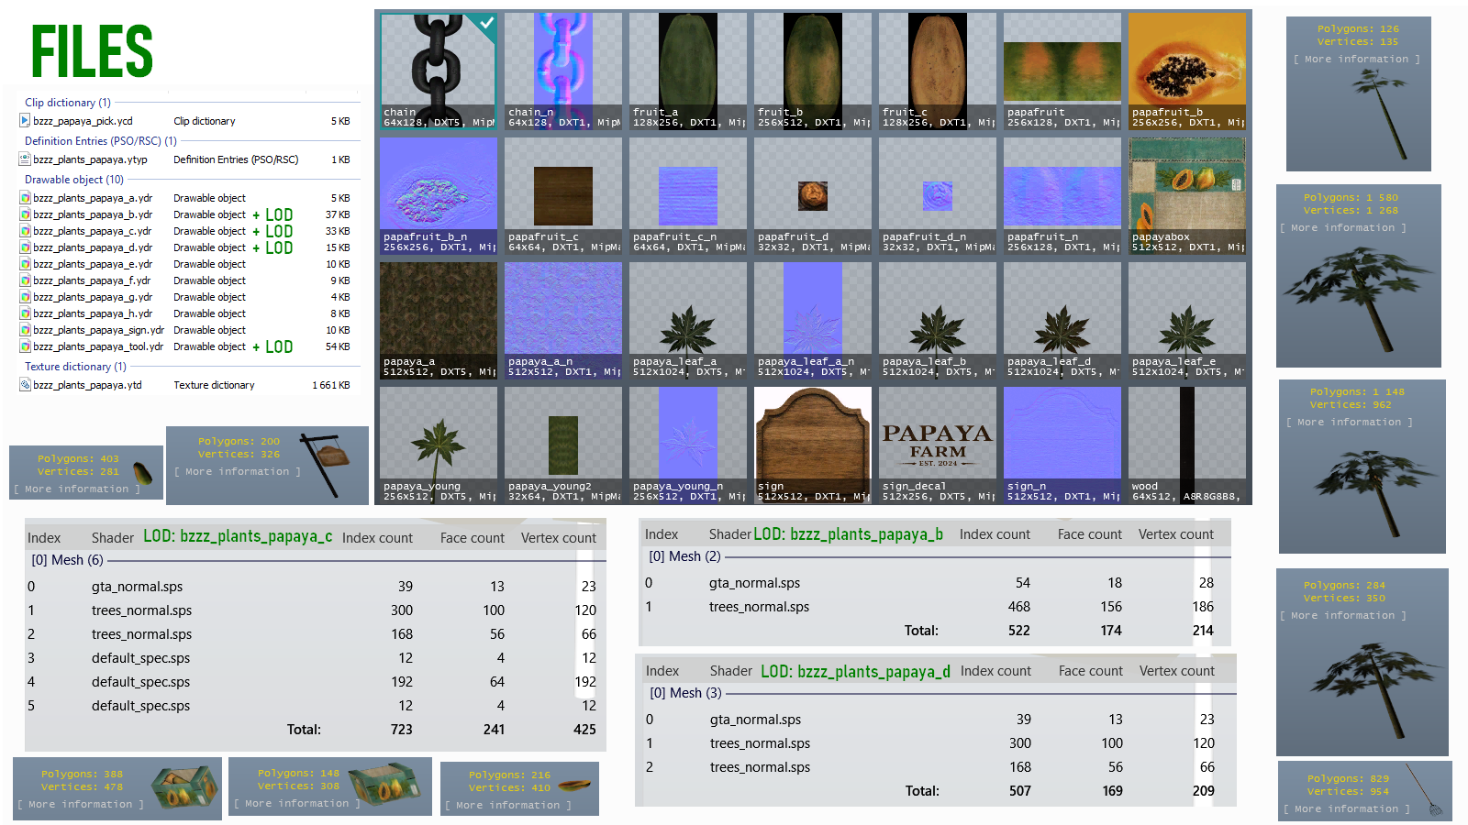Collapse the [0] Mesh (3) group
Screen dimensions: 1468x825
(685, 692)
